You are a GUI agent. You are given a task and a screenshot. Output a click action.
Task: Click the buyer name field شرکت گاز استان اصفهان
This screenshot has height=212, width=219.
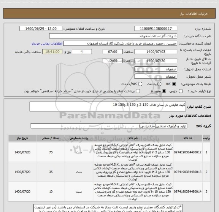113,36
